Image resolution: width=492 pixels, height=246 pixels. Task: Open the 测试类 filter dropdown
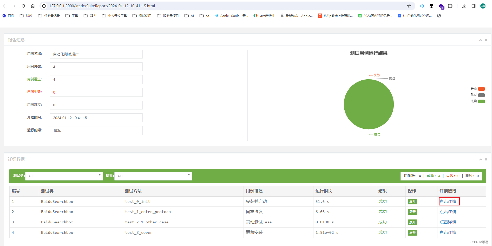pos(64,176)
